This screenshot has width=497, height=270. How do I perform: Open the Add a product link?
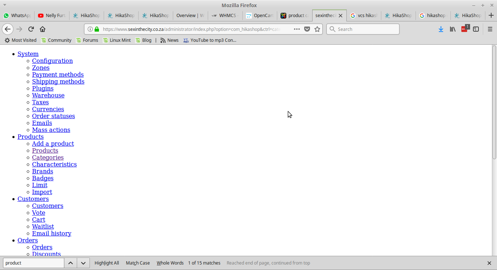tap(53, 144)
